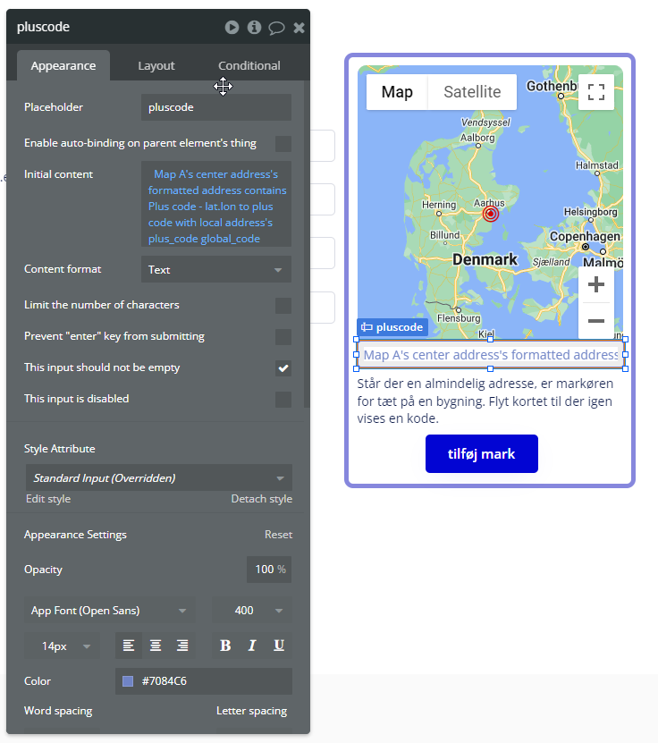Screen dimensions: 658x743
Task: Edit the Initial content dynamic expression
Action: [216, 204]
